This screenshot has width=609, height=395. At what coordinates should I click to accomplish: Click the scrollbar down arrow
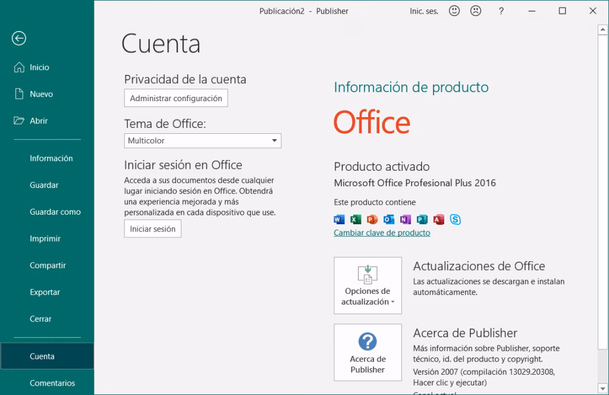pyautogui.click(x=602, y=388)
